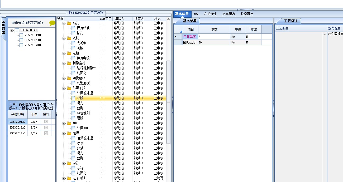343x182 pixels.
Task: Click the 树脂塞孔 folder icon
Action: coord(69,63)
